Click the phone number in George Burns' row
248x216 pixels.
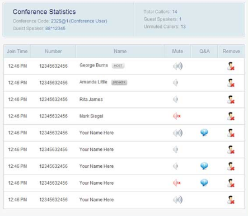pos(53,66)
